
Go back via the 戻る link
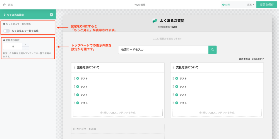[11, 5]
